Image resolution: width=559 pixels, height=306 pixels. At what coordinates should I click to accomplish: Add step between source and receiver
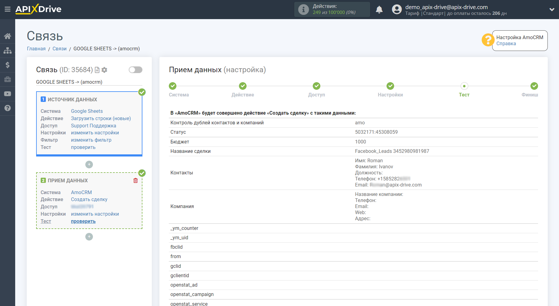tap(89, 164)
